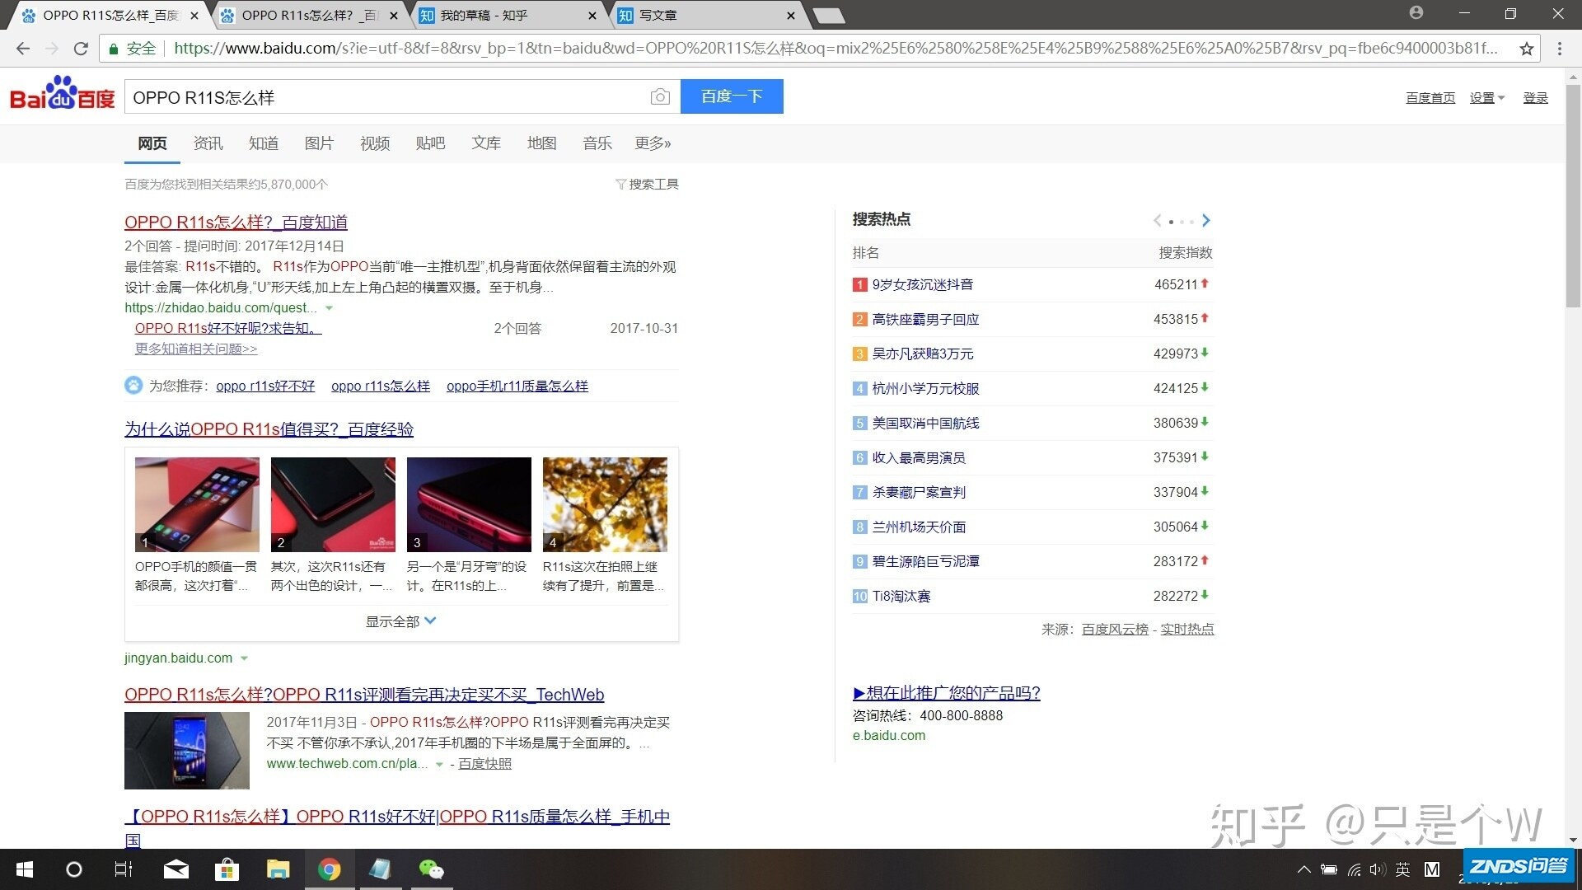Screen dimensions: 1582x890
Task: Click 登录 link at top right
Action: click(x=1535, y=98)
